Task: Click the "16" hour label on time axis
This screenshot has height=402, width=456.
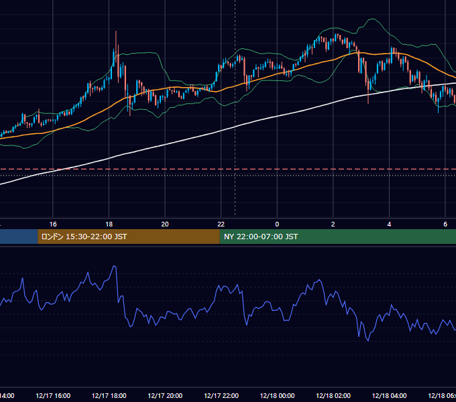Action: (x=53, y=224)
